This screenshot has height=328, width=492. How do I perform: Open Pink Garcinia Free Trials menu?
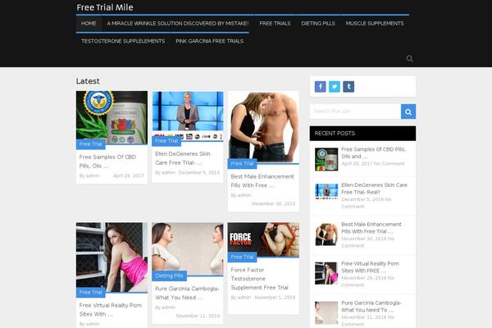pos(210,41)
